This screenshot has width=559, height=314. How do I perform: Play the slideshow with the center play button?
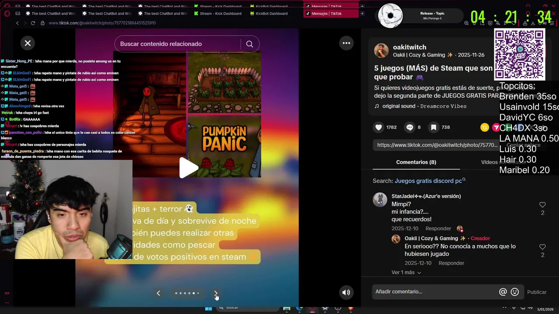pos(188,168)
